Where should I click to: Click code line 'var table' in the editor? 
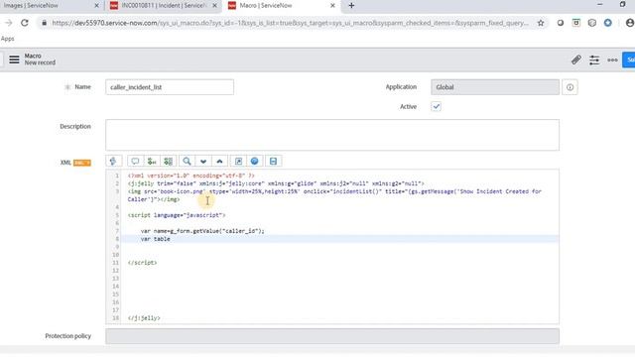click(x=156, y=239)
